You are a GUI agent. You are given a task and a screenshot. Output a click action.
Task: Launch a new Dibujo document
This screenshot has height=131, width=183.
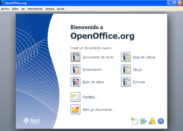126,69
